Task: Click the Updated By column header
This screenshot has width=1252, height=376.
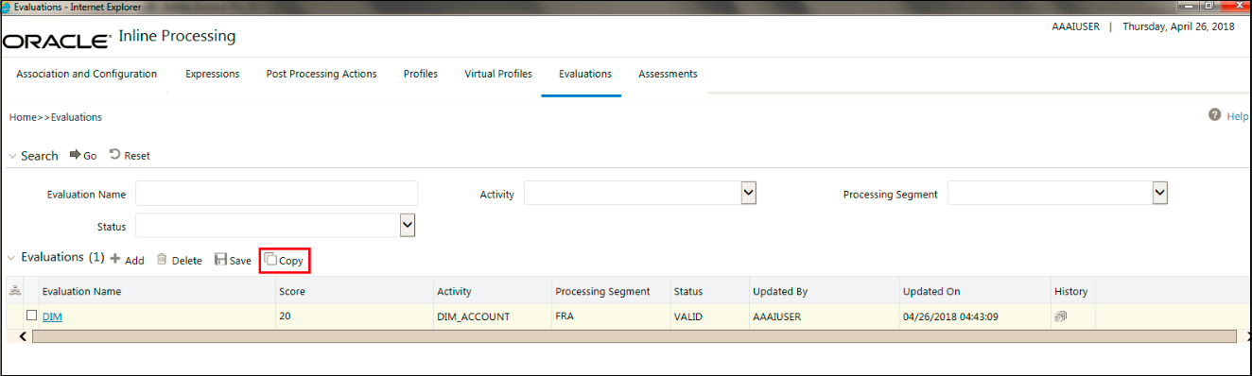Action: click(780, 291)
